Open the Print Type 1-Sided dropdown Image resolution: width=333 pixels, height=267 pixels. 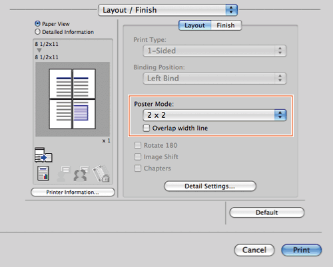pos(214,51)
